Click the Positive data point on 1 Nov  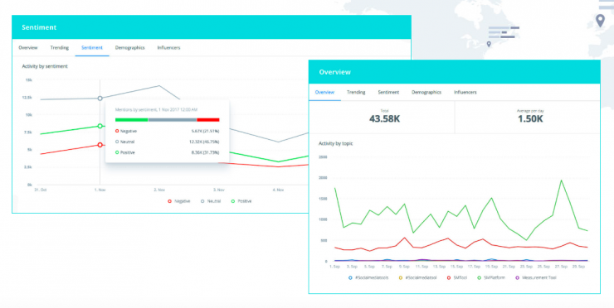100,126
